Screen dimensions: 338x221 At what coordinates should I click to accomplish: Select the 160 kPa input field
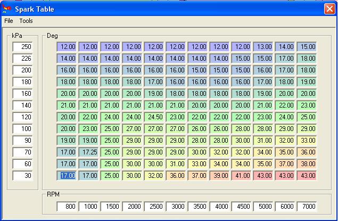tap(22, 94)
